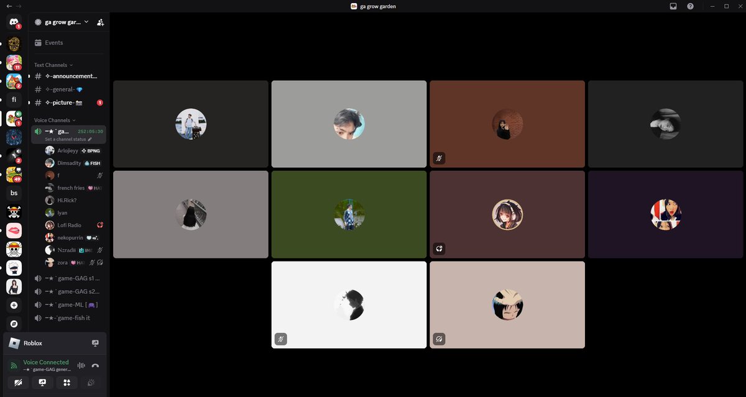The height and width of the screenshot is (397, 746).
Task: Open the Roblox stream screen icon
Action: click(95, 343)
